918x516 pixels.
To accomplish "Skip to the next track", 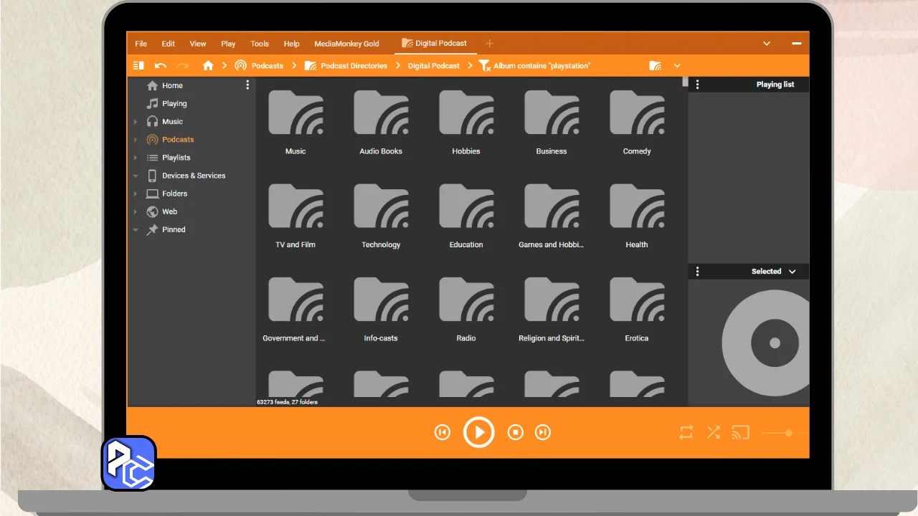I will pos(543,432).
